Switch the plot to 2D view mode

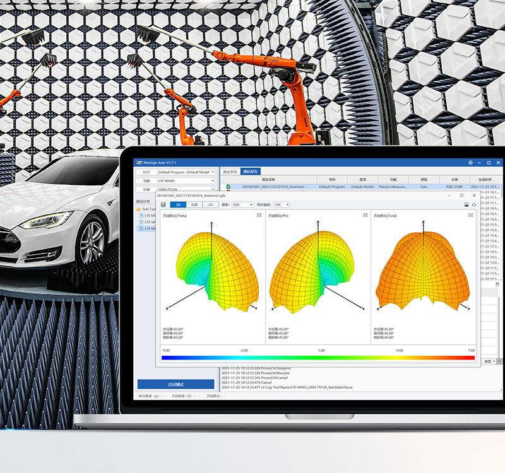[x=210, y=205]
